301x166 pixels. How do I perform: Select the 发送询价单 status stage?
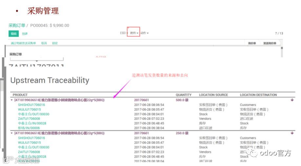coord(270,43)
